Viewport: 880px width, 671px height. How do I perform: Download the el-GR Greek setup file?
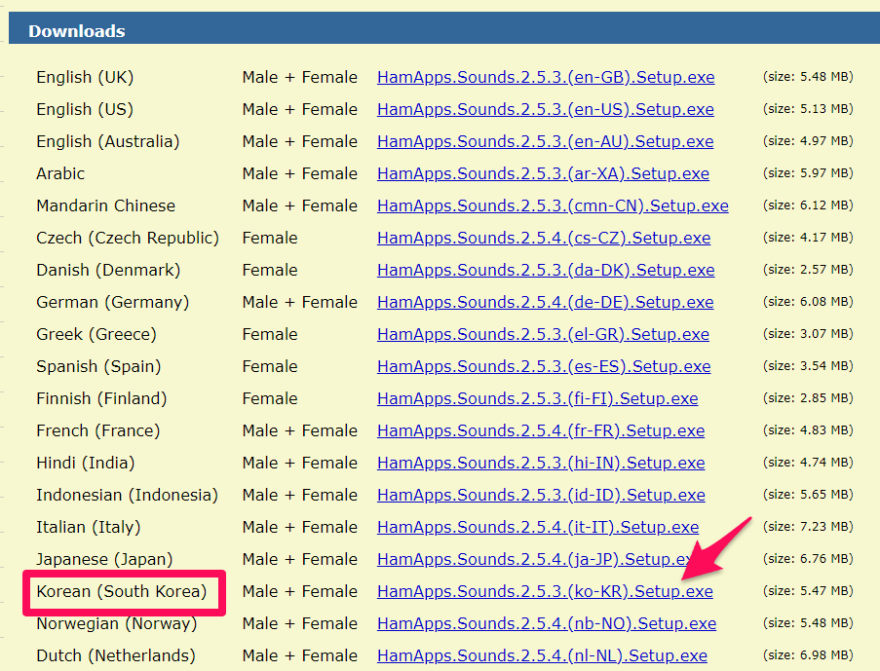point(543,334)
